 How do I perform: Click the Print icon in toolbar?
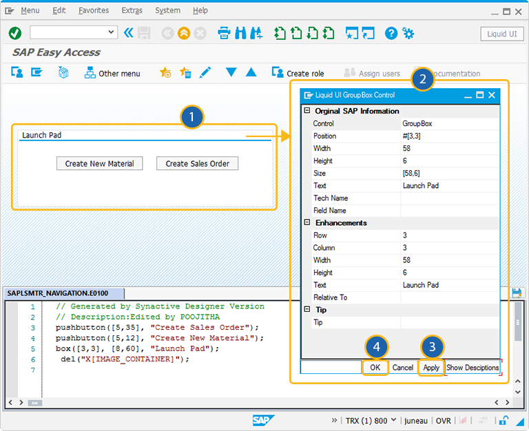[224, 33]
